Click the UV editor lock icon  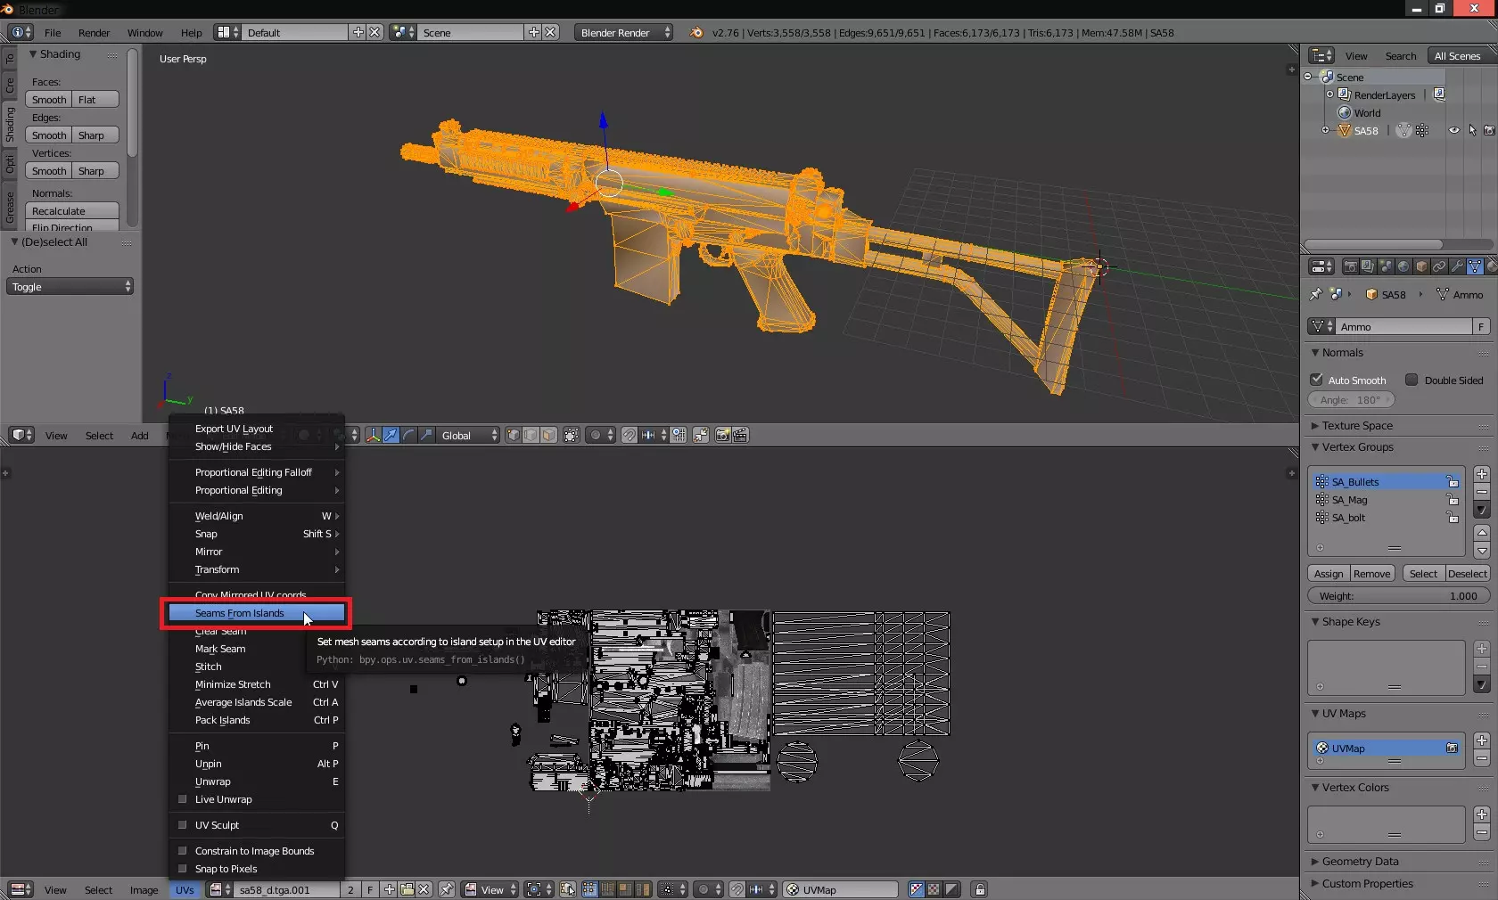(x=979, y=889)
